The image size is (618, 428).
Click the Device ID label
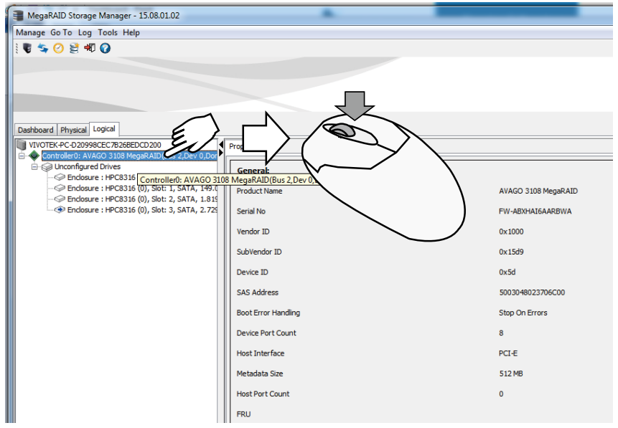(252, 272)
